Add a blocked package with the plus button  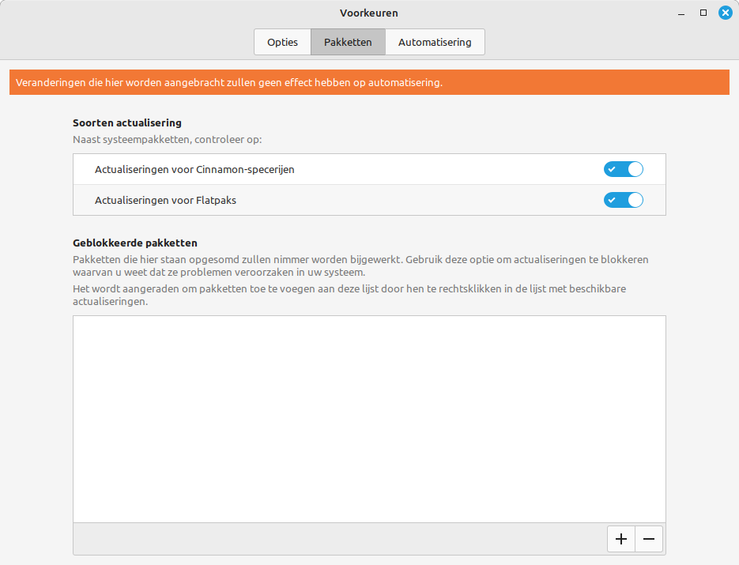click(x=621, y=539)
